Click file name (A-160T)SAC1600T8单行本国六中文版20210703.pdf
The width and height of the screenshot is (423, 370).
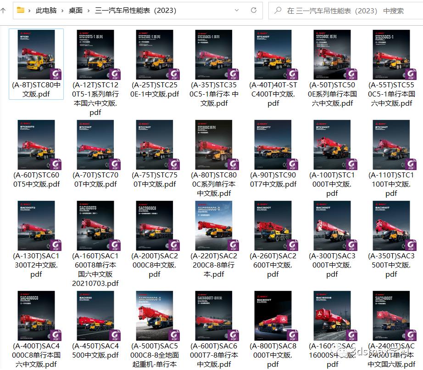95,269
